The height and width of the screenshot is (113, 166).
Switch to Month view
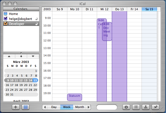80,107
